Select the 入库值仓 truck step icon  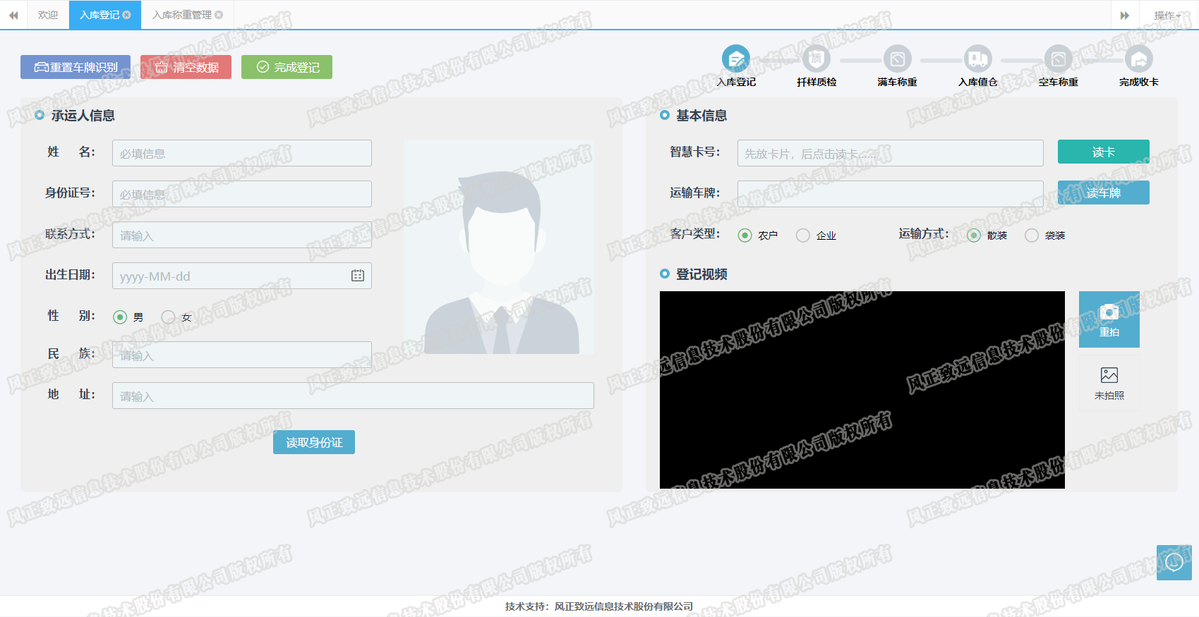pos(977,59)
